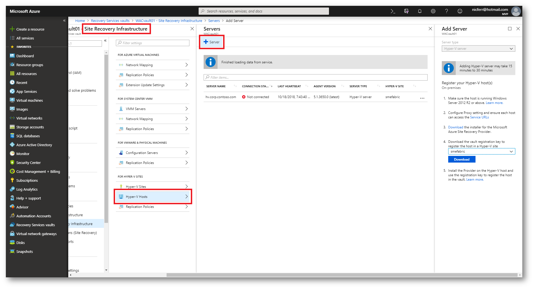Screen dimensions: 534x289
Task: Select hv.corp.contoso.com server name cell
Action: (x=221, y=97)
